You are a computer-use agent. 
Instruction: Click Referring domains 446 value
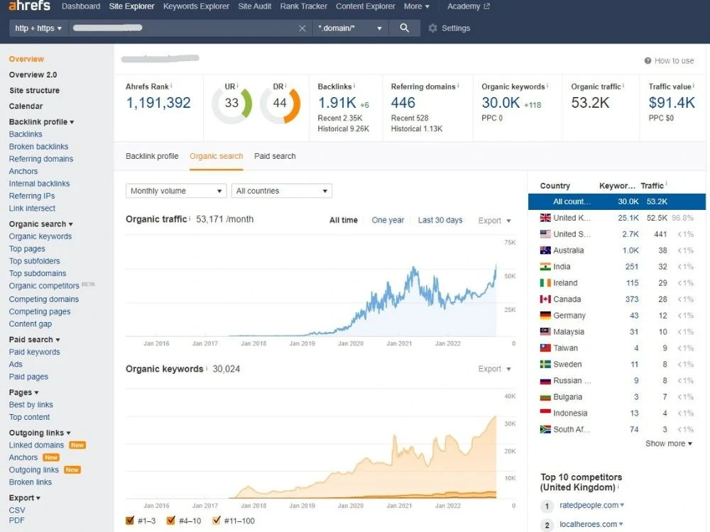pyautogui.click(x=403, y=103)
